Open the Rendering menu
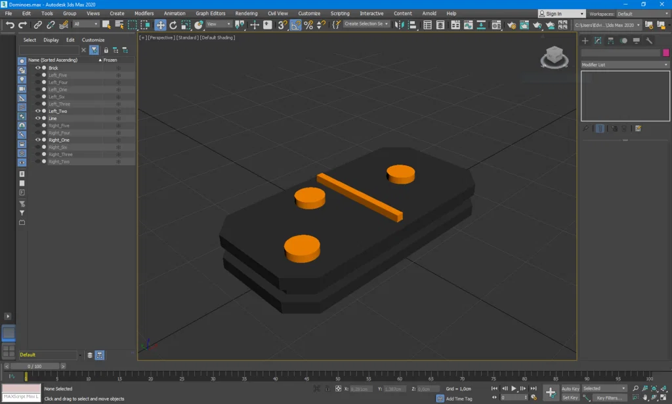Viewport: 672px width, 404px height. click(247, 13)
